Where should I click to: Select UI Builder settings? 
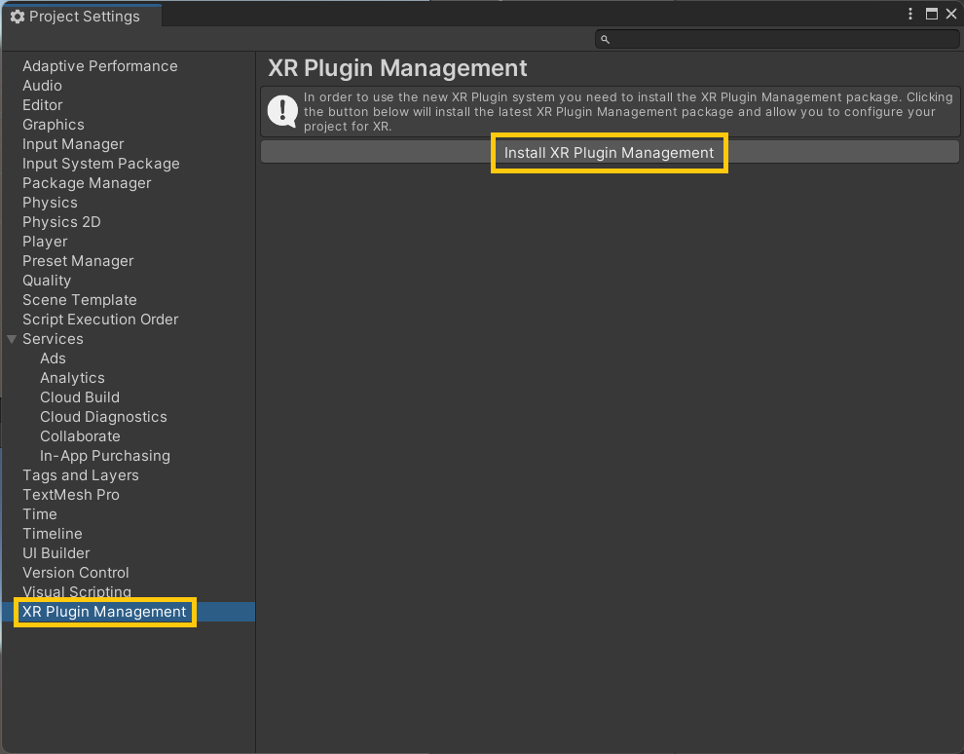(56, 553)
